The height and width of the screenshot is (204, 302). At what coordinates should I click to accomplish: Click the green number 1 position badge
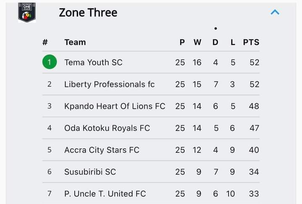point(49,62)
